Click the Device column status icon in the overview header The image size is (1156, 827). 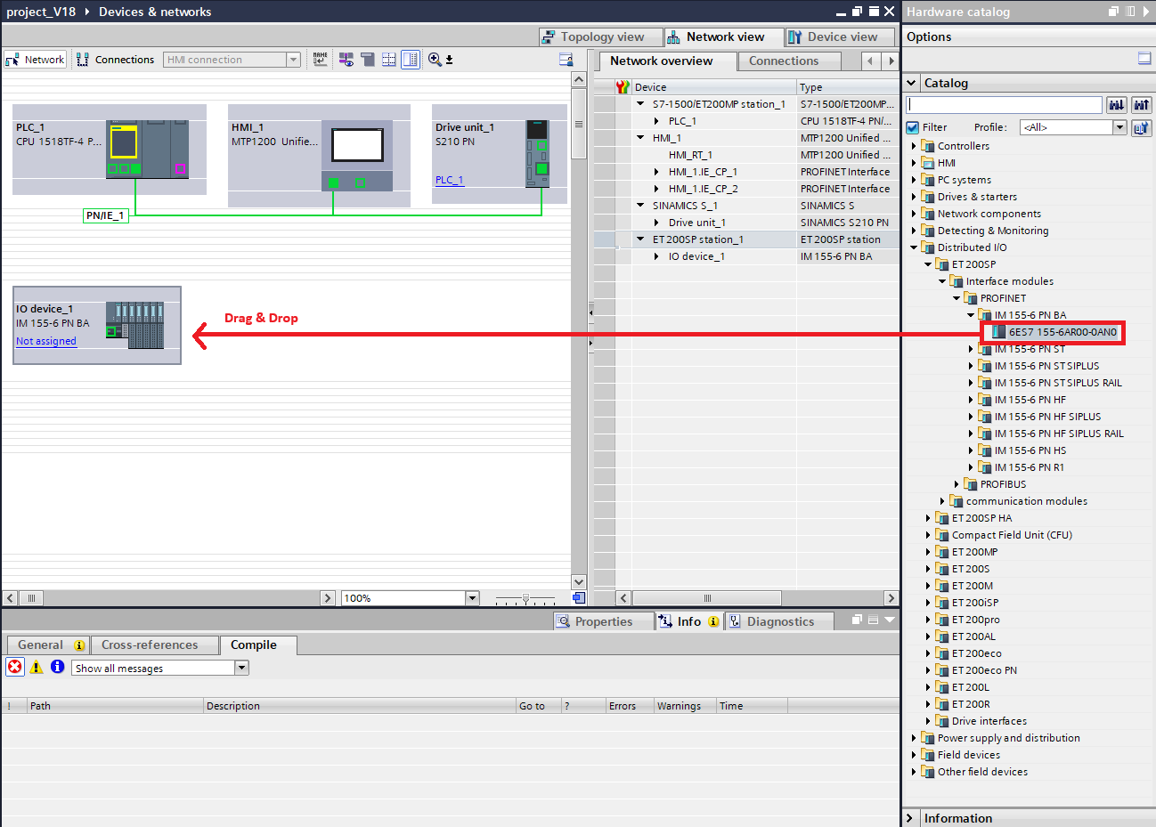pos(623,87)
